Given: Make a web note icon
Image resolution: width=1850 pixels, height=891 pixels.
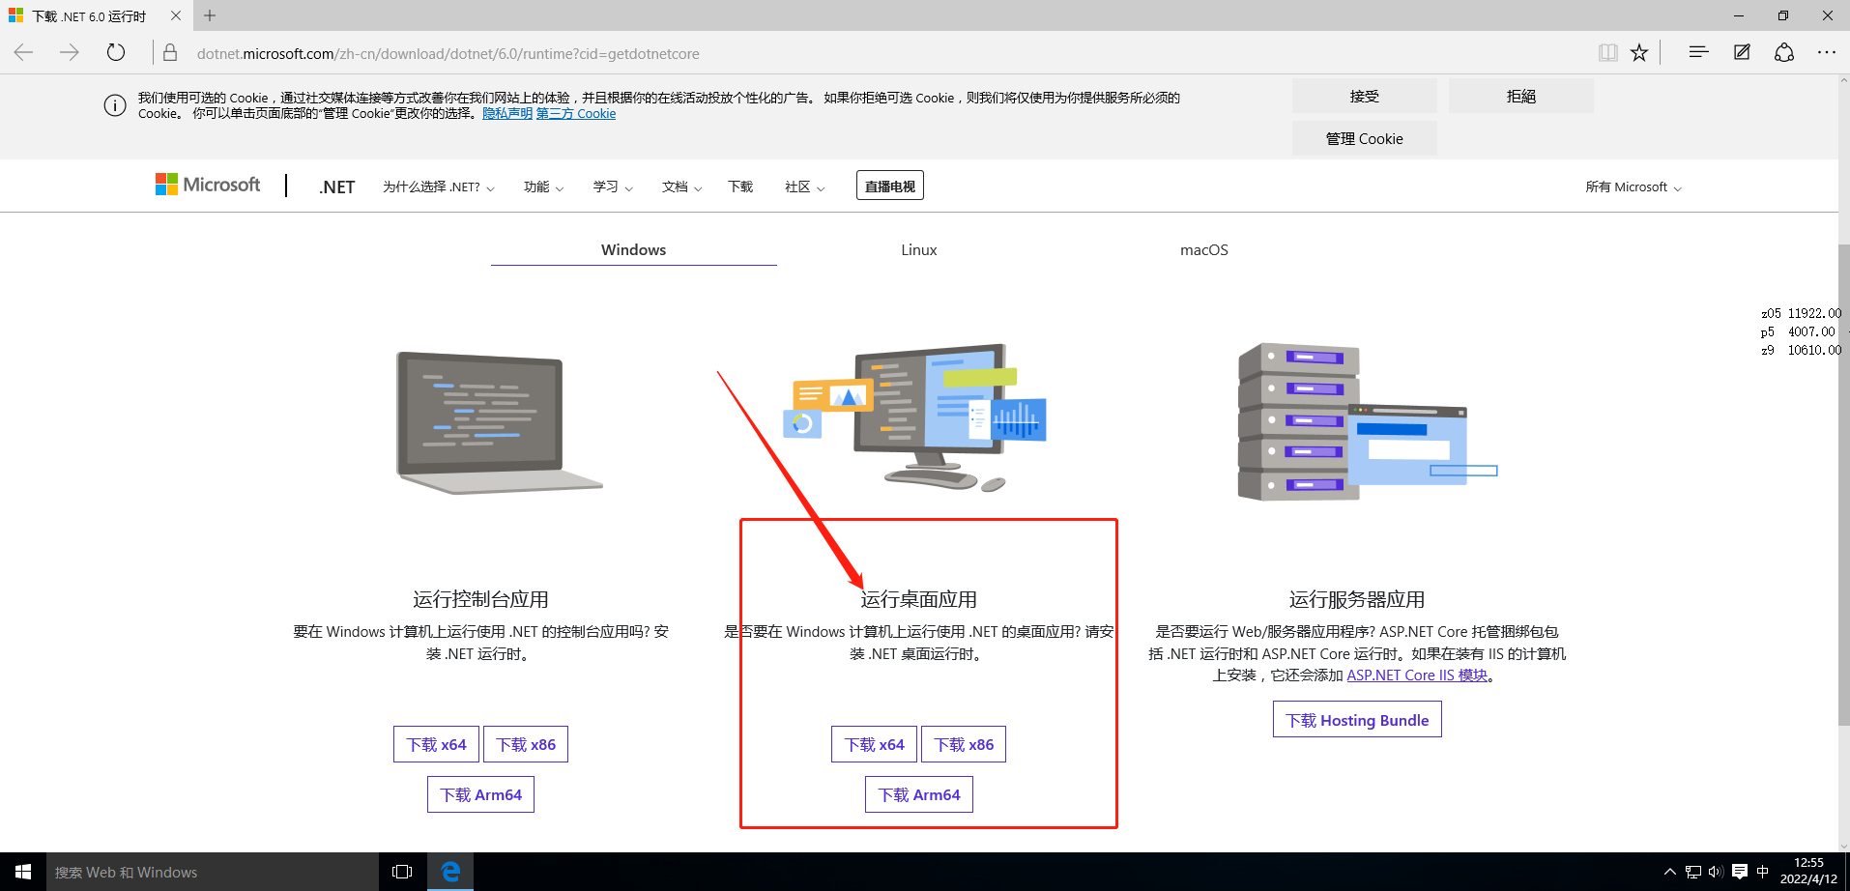Looking at the screenshot, I should click(x=1742, y=52).
